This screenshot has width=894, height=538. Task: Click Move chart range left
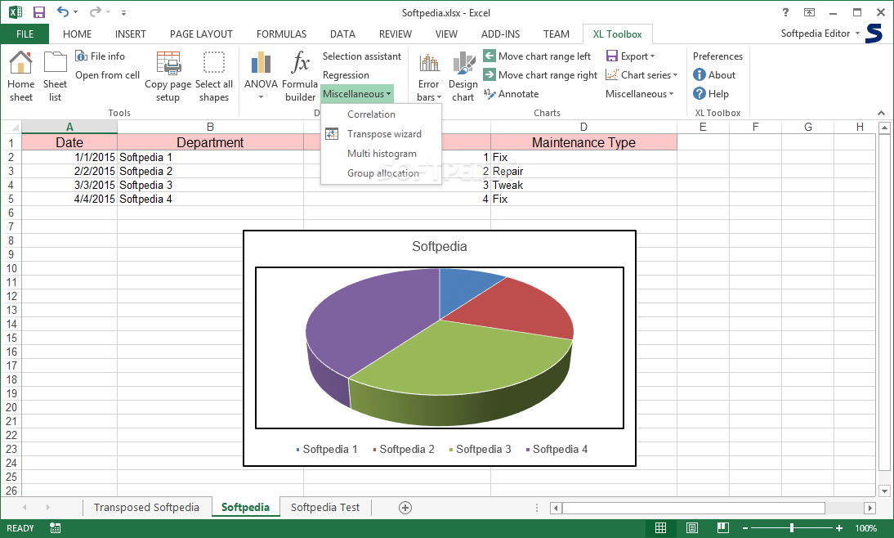(537, 56)
